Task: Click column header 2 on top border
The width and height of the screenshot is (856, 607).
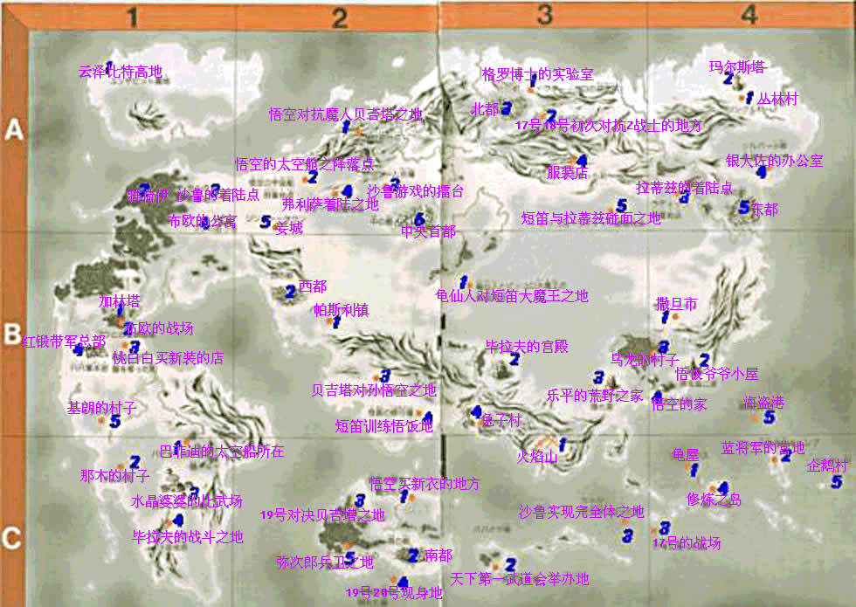Action: click(340, 18)
